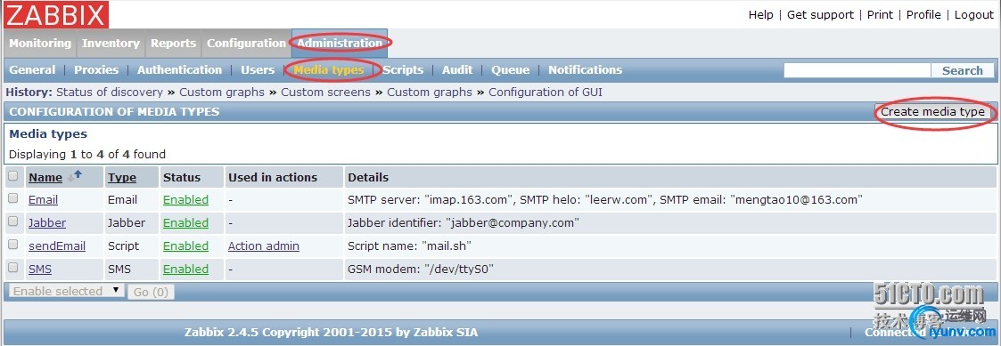The image size is (1001, 346).
Task: Click the Zabbix 2.4.5 Copyright footer text
Action: pyautogui.click(x=331, y=332)
